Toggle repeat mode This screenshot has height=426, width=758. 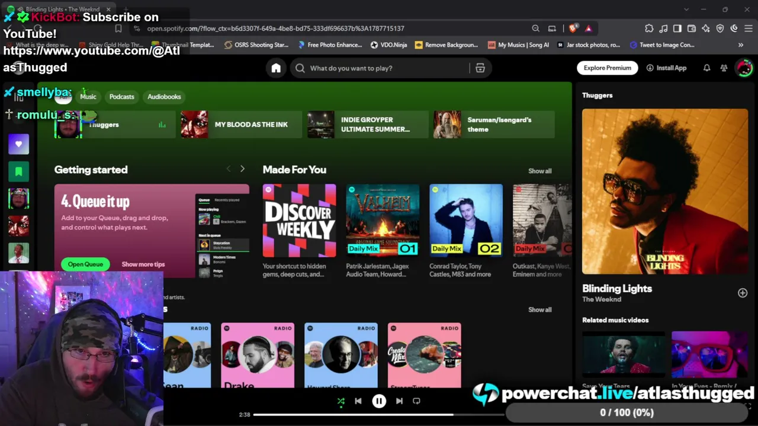tap(416, 401)
